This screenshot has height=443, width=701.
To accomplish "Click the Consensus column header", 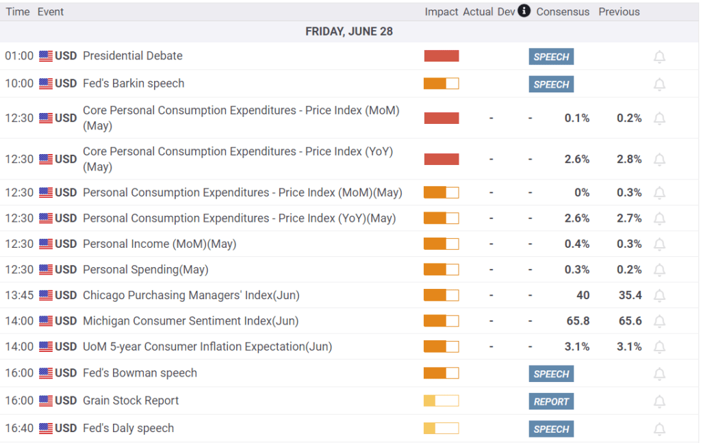I will pyautogui.click(x=563, y=12).
